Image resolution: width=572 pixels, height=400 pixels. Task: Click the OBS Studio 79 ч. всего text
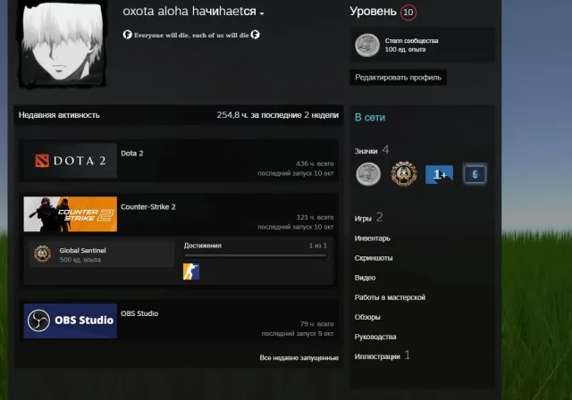tap(316, 324)
